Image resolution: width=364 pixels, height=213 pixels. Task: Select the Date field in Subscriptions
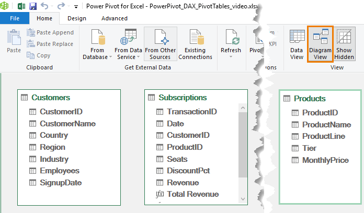click(x=175, y=124)
